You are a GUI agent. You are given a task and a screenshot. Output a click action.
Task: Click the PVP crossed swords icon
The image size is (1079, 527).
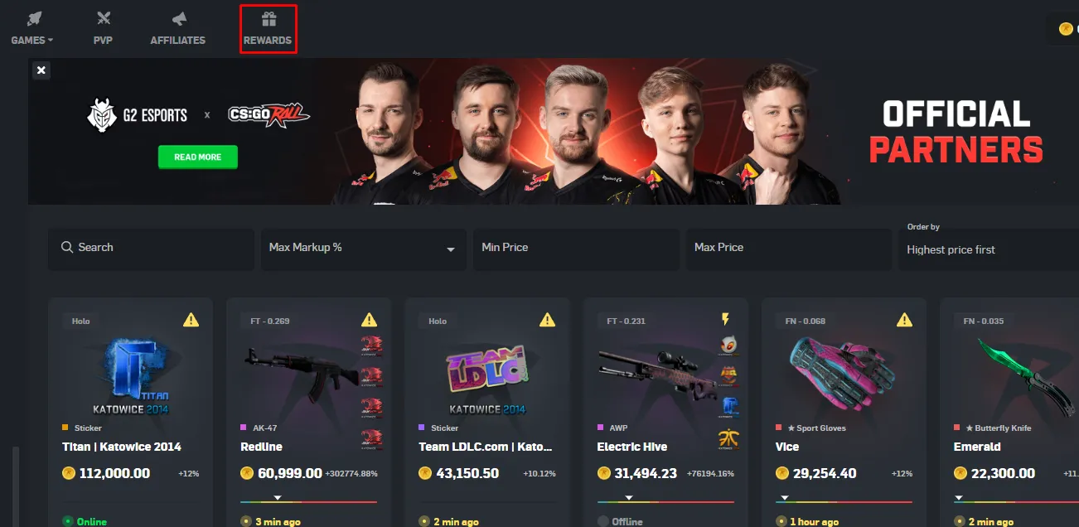(x=103, y=19)
